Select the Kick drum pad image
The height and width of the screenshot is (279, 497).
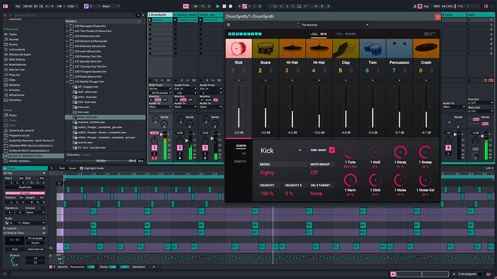pos(239,48)
